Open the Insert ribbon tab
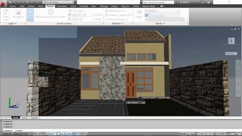Screen dimensions: 242x136 coord(73,6)
